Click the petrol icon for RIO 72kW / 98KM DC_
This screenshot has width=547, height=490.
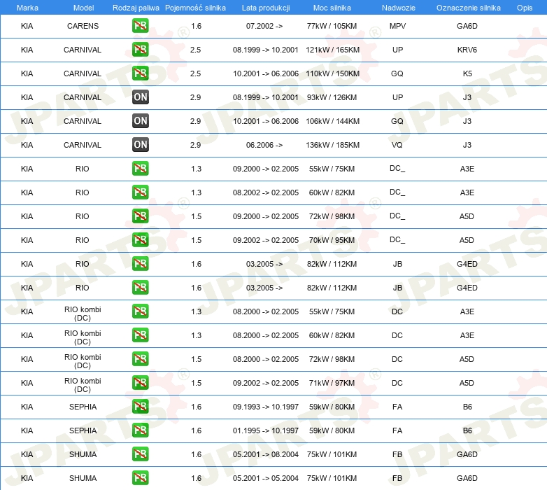click(x=140, y=216)
